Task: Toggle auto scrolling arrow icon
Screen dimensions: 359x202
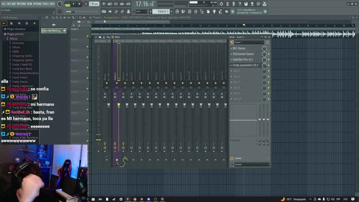Action: (x=110, y=12)
